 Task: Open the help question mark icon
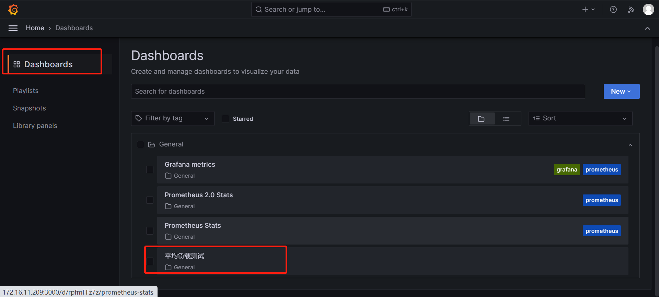point(613,10)
